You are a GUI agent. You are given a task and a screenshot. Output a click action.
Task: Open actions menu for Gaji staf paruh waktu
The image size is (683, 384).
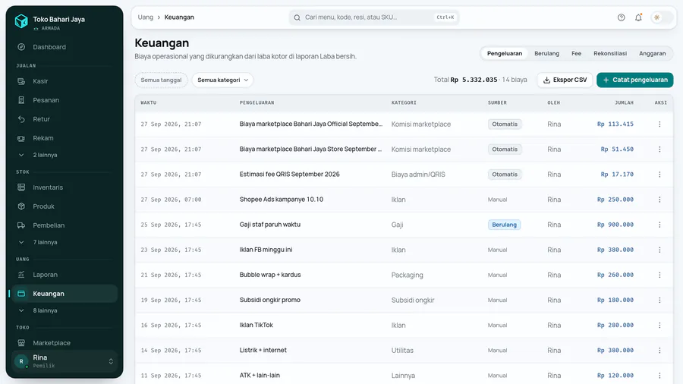659,225
